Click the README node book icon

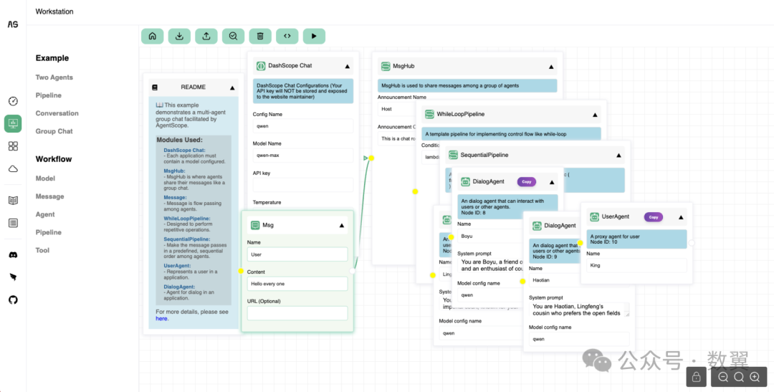pos(155,87)
